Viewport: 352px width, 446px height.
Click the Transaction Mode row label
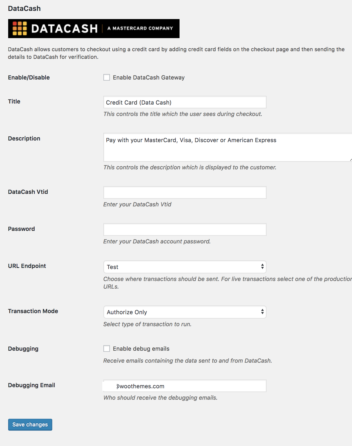coord(33,311)
